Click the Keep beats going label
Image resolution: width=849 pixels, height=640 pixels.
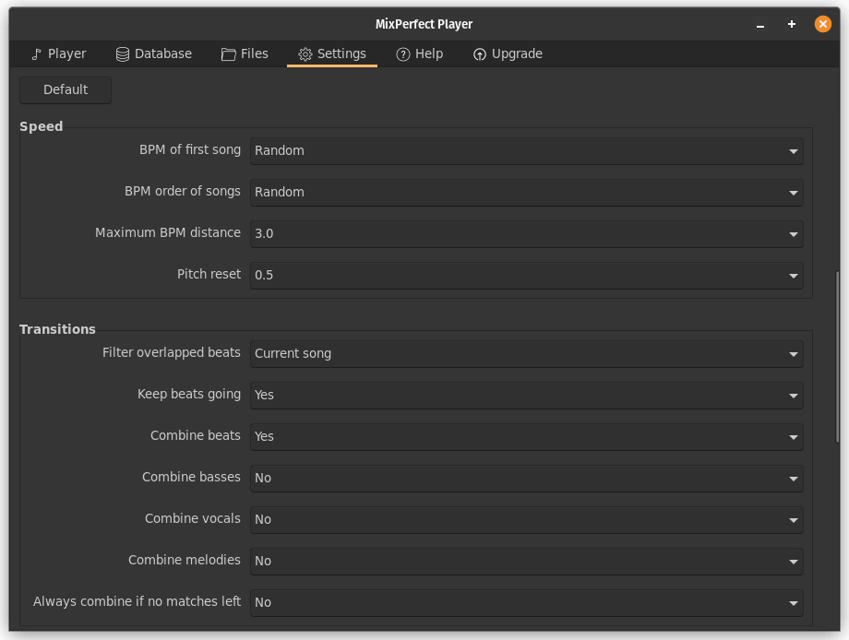[189, 395]
